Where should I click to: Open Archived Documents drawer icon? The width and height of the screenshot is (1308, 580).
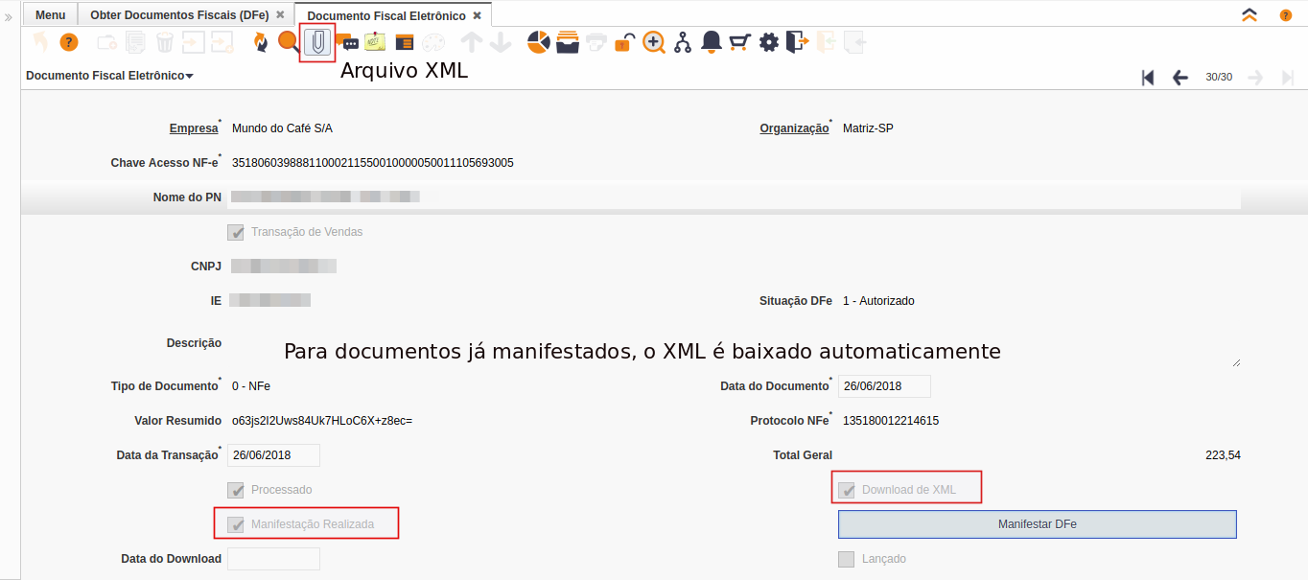[x=568, y=42]
